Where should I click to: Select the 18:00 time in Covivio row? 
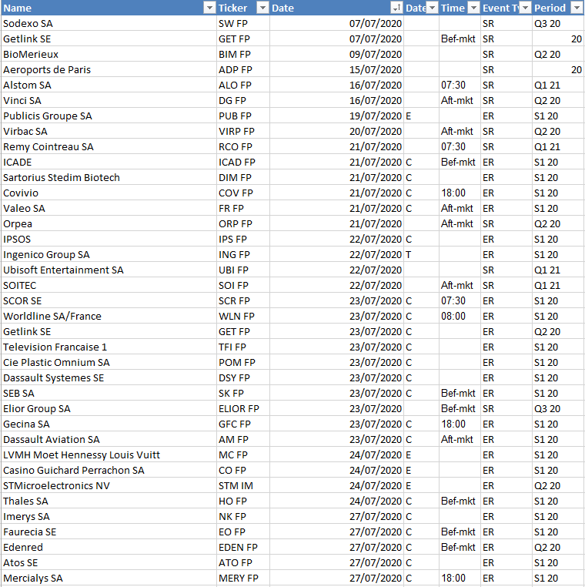point(460,193)
